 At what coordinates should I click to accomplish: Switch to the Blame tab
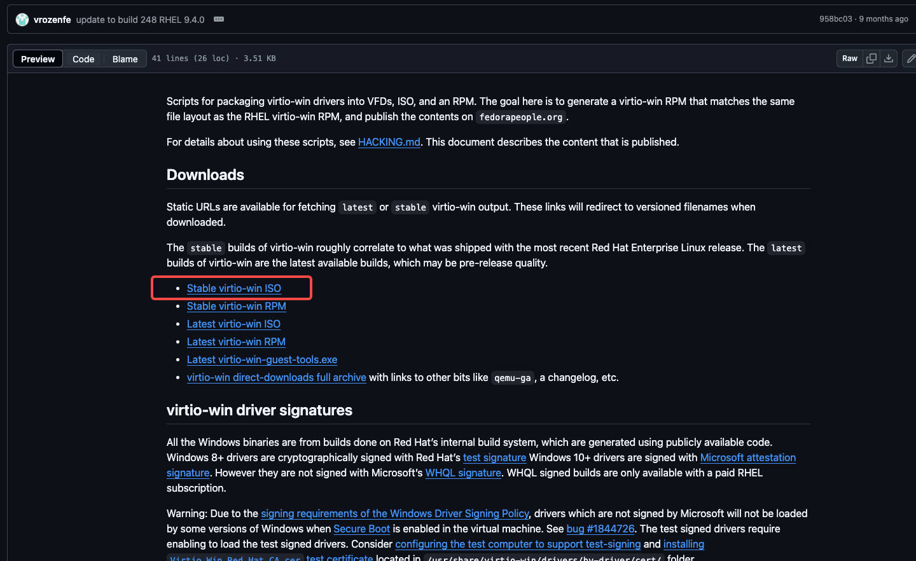click(x=125, y=59)
